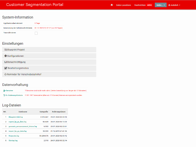
Task: Click the Customer Segmentation Portal title
Action: pos(34,5)
